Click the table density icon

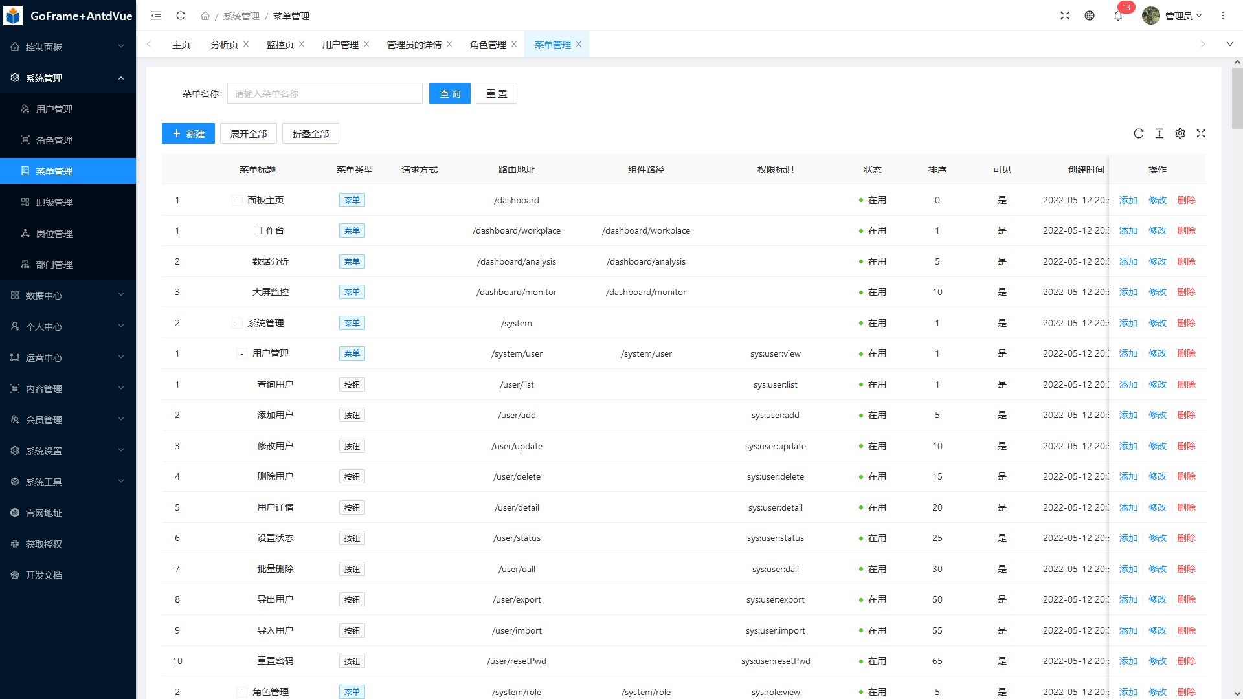(x=1159, y=133)
